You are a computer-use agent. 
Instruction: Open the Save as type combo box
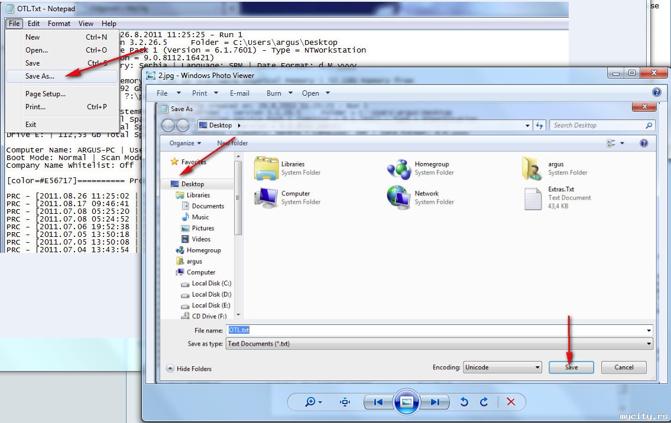(x=439, y=344)
